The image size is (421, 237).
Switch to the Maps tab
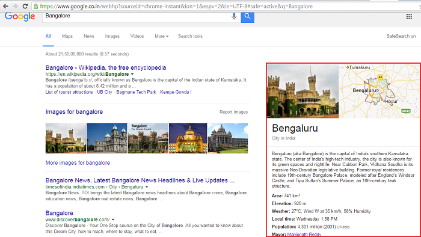click(67, 36)
